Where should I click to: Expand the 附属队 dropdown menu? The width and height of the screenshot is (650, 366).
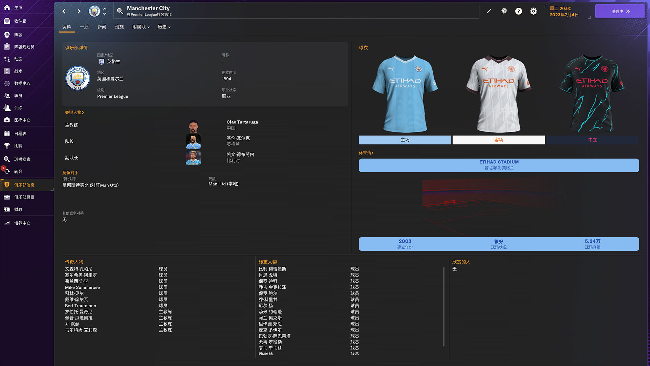click(141, 27)
